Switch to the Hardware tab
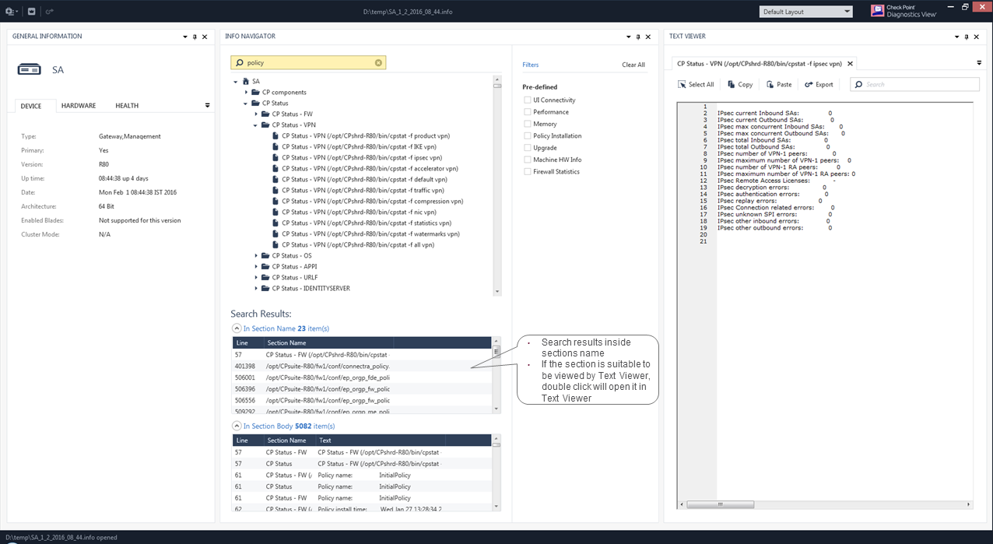The image size is (993, 544). click(79, 106)
